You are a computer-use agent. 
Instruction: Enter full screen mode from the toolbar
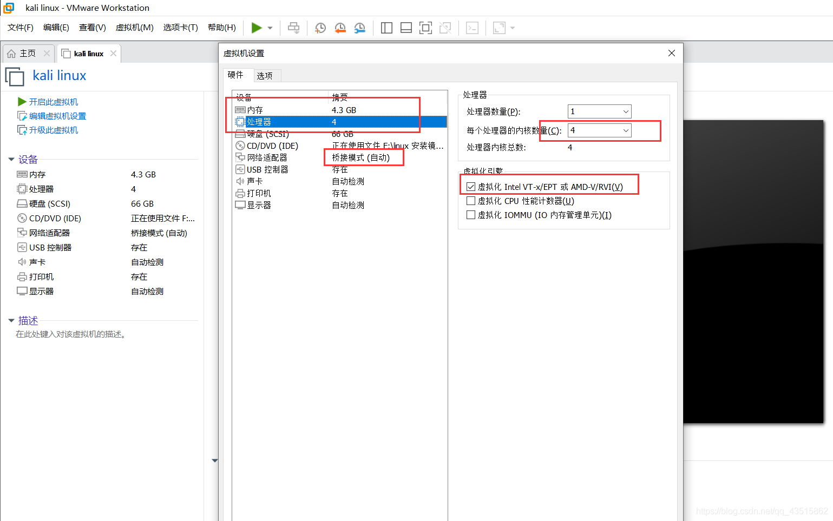(x=425, y=28)
